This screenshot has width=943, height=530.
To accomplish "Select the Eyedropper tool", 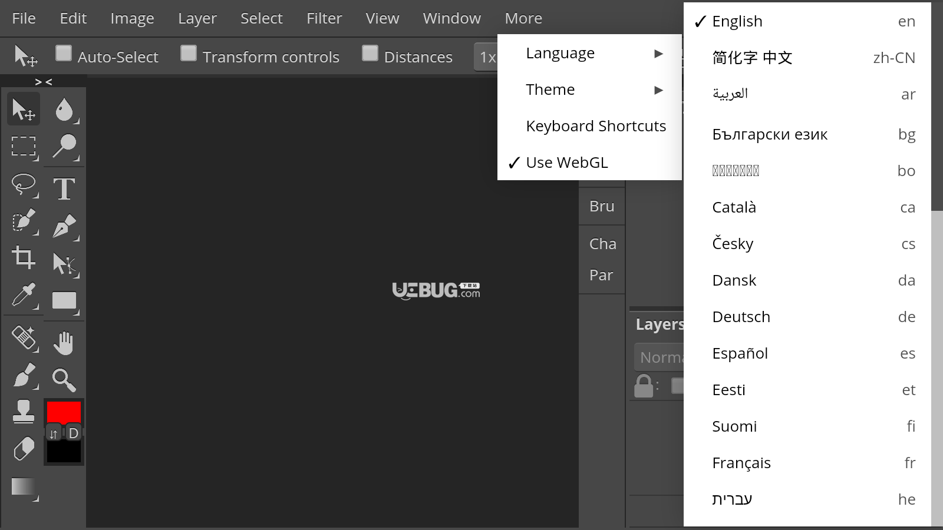I will tap(24, 295).
